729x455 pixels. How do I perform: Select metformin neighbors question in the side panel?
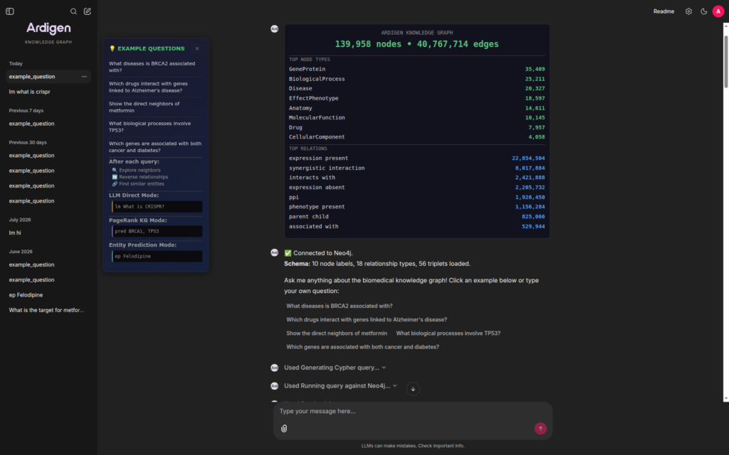(x=155, y=107)
